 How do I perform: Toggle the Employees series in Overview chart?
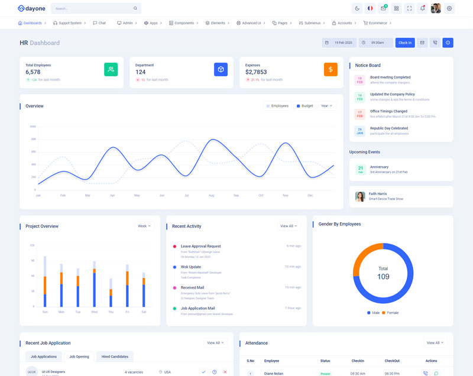(x=277, y=106)
